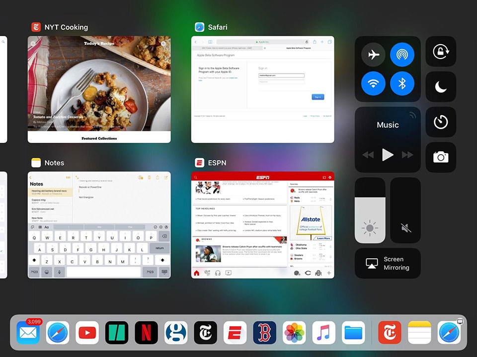Screen dimensions: 477x357
Task: Play music in the Music widget
Action: [388, 155]
